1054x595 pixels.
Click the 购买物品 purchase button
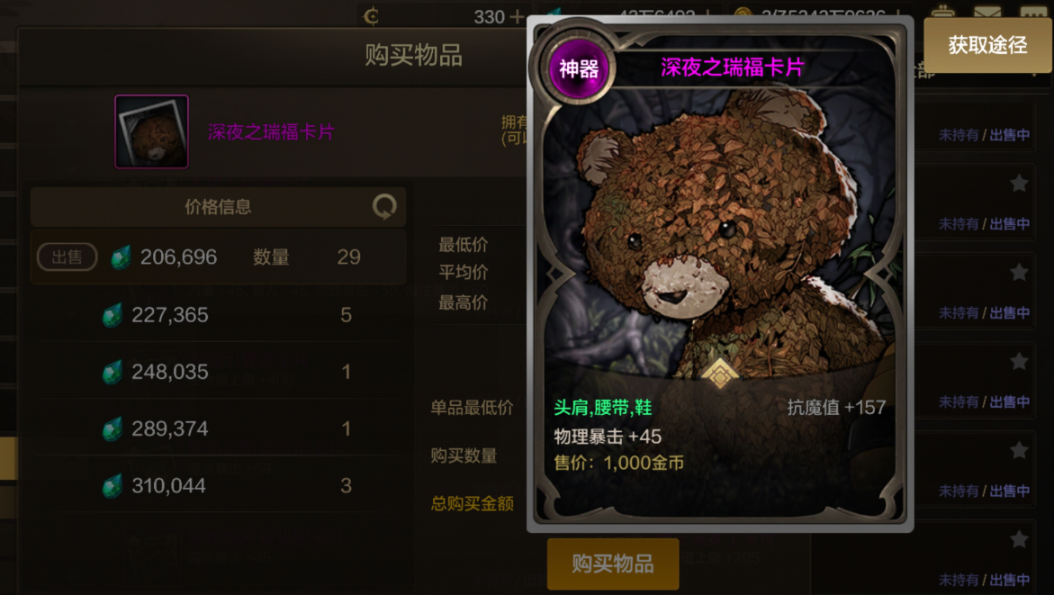click(x=612, y=563)
